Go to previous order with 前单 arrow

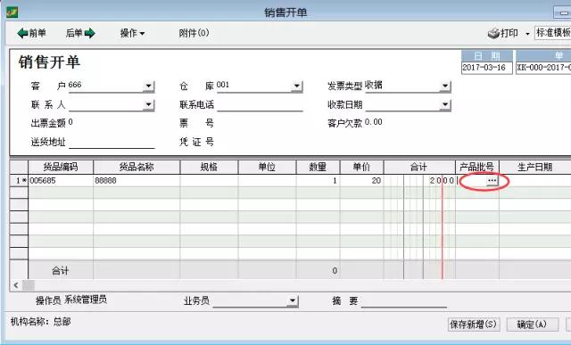click(x=31, y=33)
